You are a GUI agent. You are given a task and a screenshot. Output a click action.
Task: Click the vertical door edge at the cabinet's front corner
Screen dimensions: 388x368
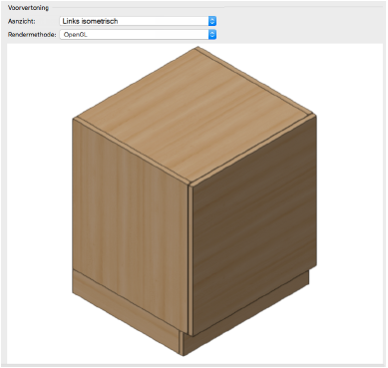point(191,259)
